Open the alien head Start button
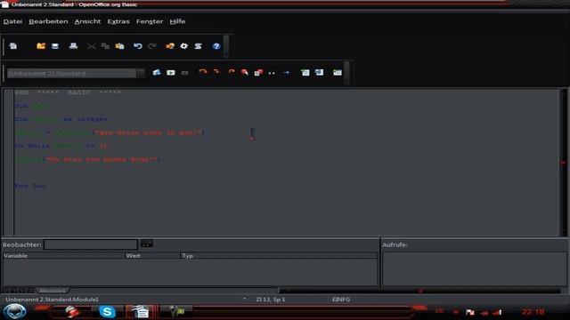The image size is (570, 320). point(14,312)
